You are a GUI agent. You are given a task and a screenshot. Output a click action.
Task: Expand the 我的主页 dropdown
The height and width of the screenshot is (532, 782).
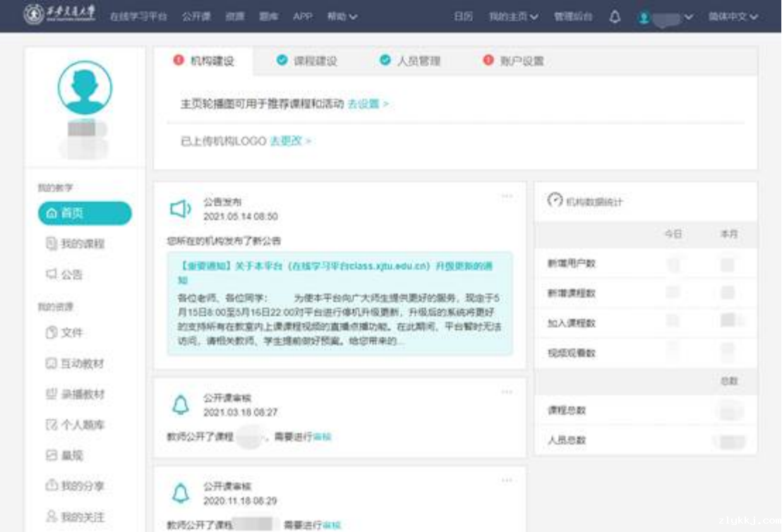513,16
